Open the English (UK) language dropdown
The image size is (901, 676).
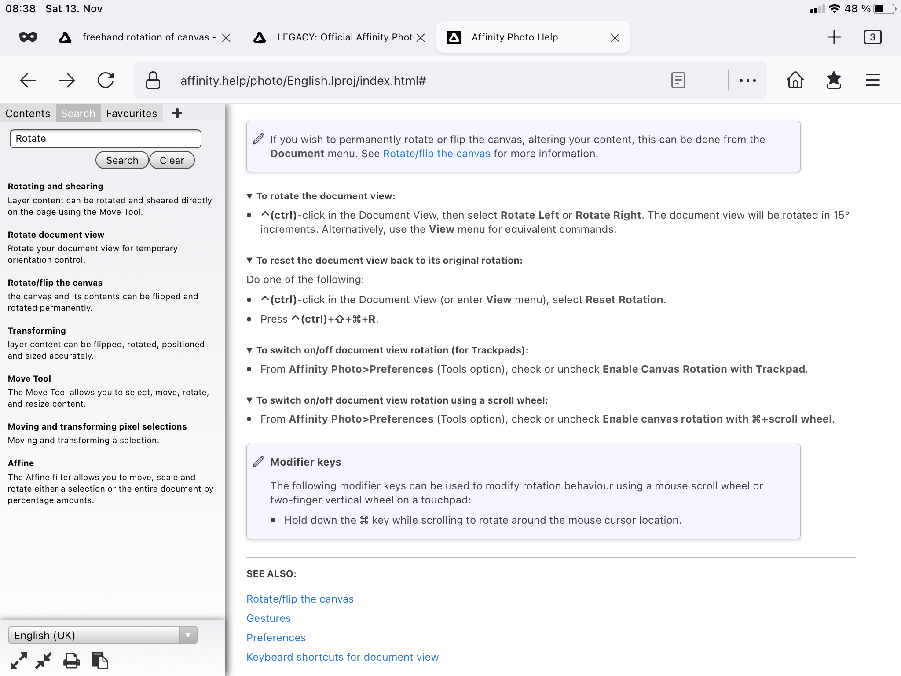coord(103,635)
